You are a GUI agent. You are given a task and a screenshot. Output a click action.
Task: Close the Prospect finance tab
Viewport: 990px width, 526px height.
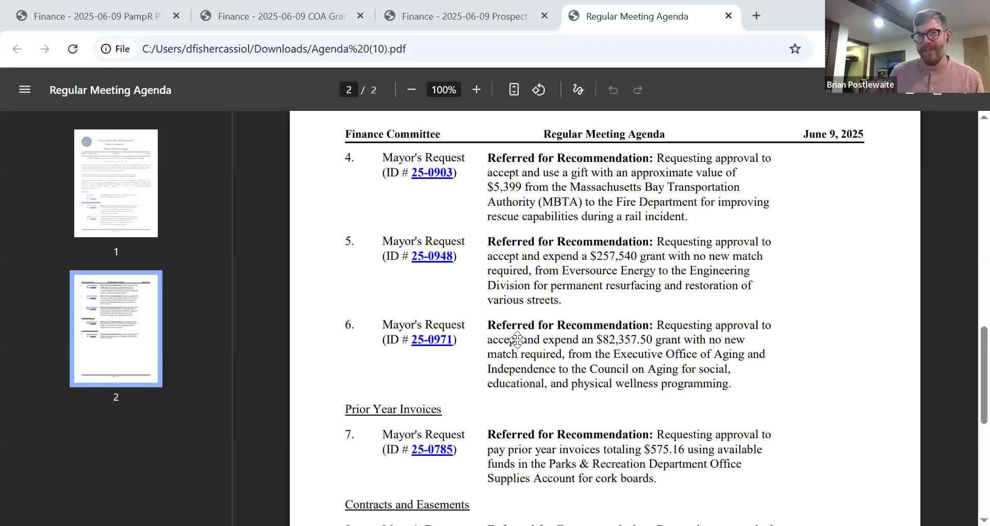544,16
